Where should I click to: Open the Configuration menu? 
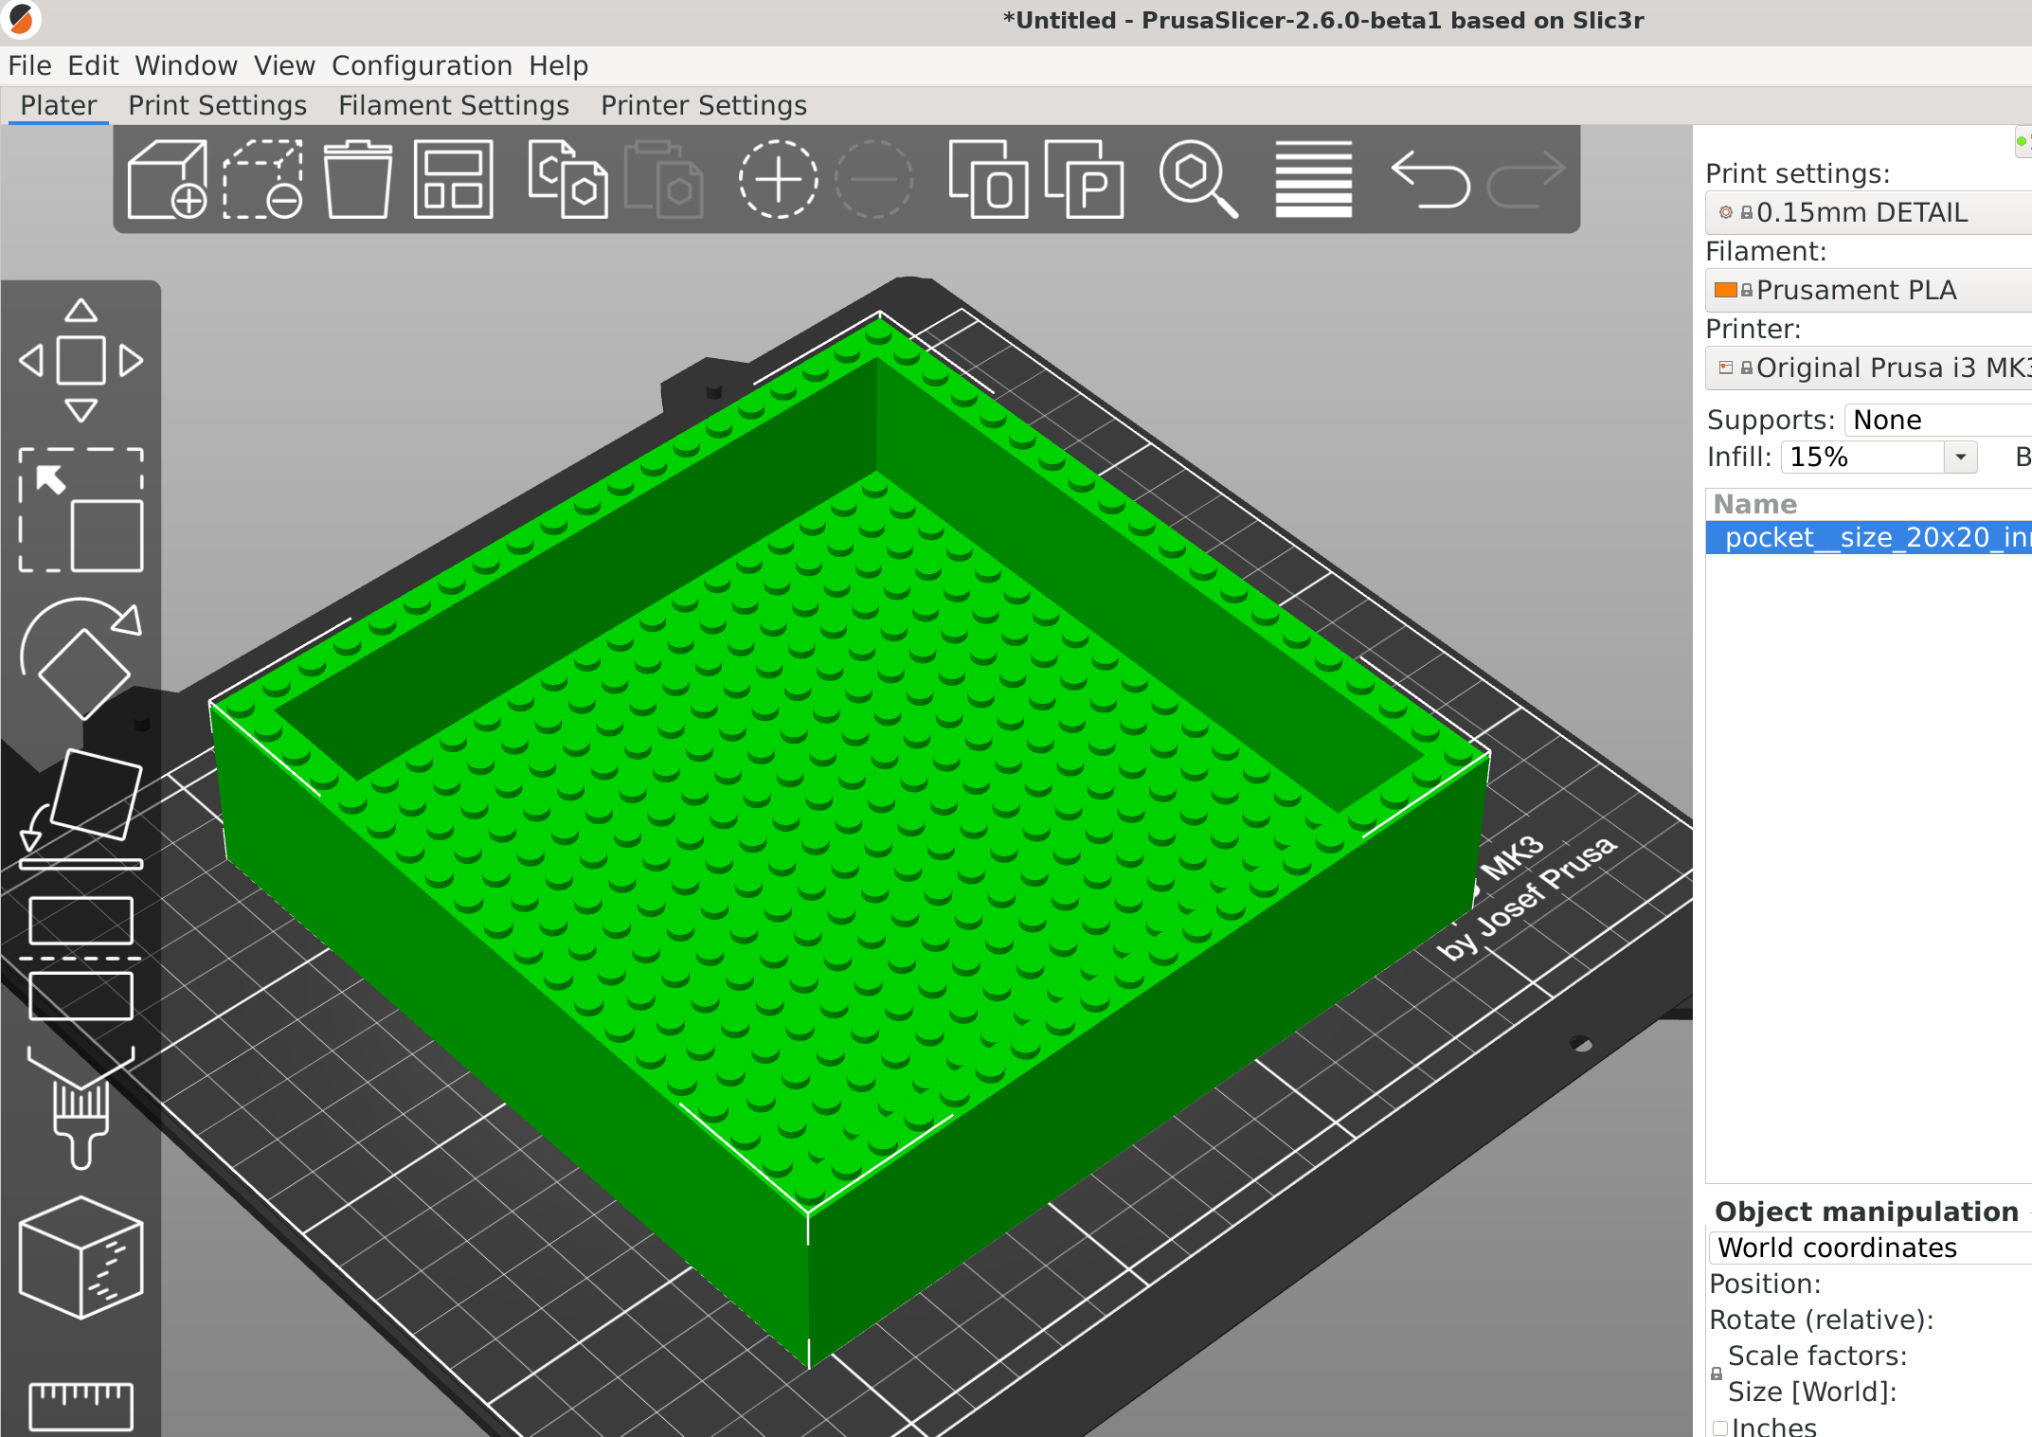422,65
